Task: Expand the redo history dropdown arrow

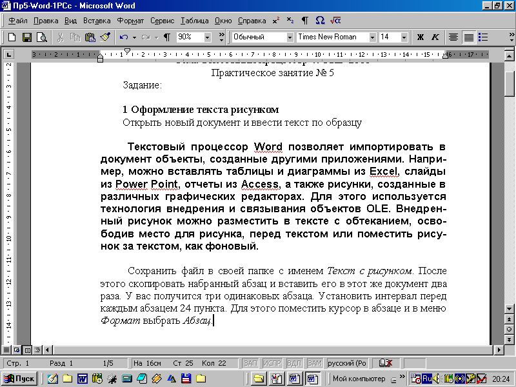Action: pyautogui.click(x=156, y=37)
